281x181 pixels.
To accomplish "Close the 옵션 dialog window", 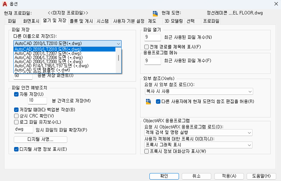I will pos(276,4).
